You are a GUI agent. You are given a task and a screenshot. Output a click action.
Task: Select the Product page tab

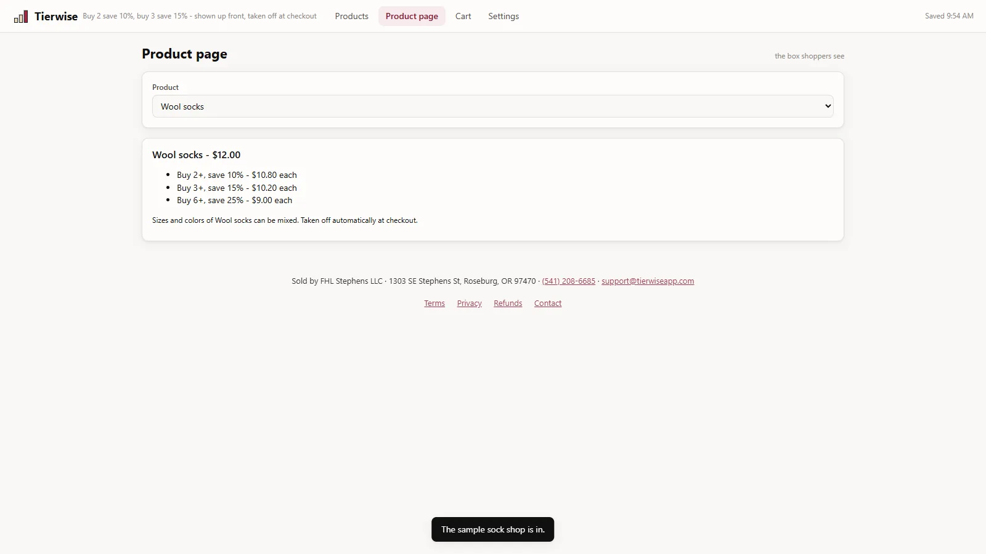pos(412,16)
